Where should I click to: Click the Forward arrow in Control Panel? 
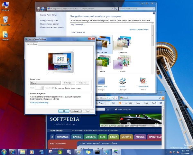[43, 9]
